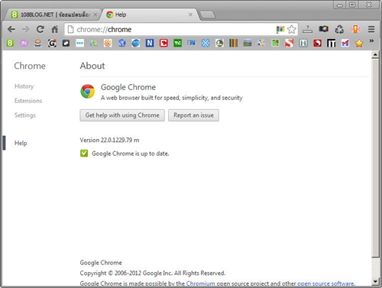Image resolution: width=382 pixels, height=288 pixels.
Task: Click the scrollbar up arrow
Action: click(x=375, y=54)
